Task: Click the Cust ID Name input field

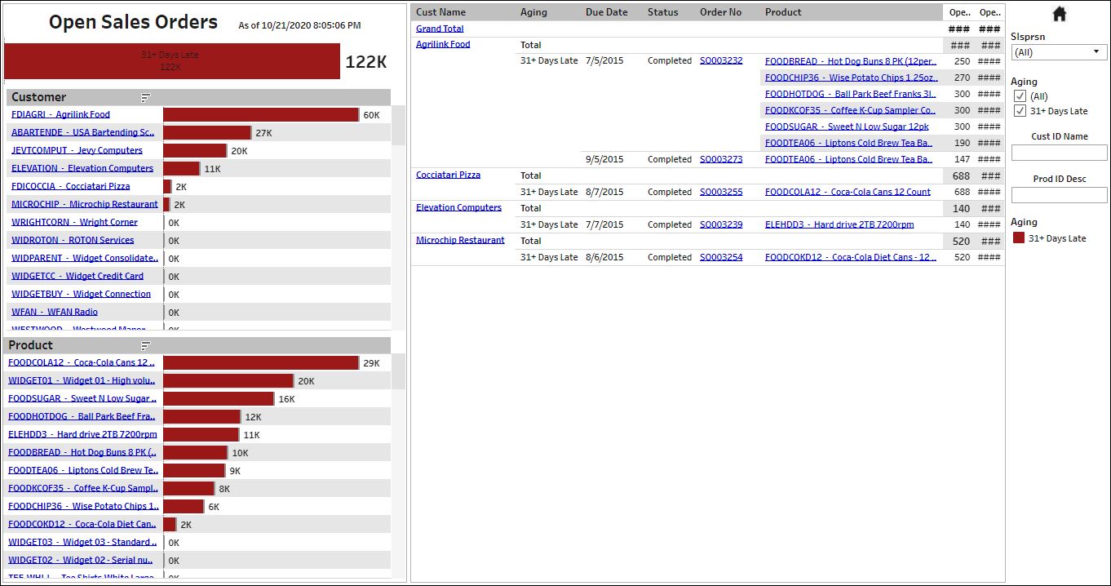Action: point(1059,153)
